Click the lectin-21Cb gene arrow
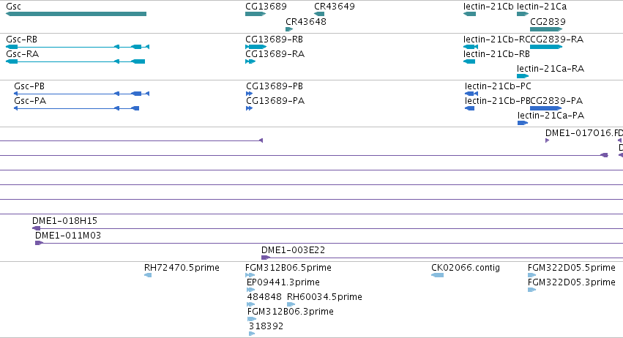 click(470, 14)
